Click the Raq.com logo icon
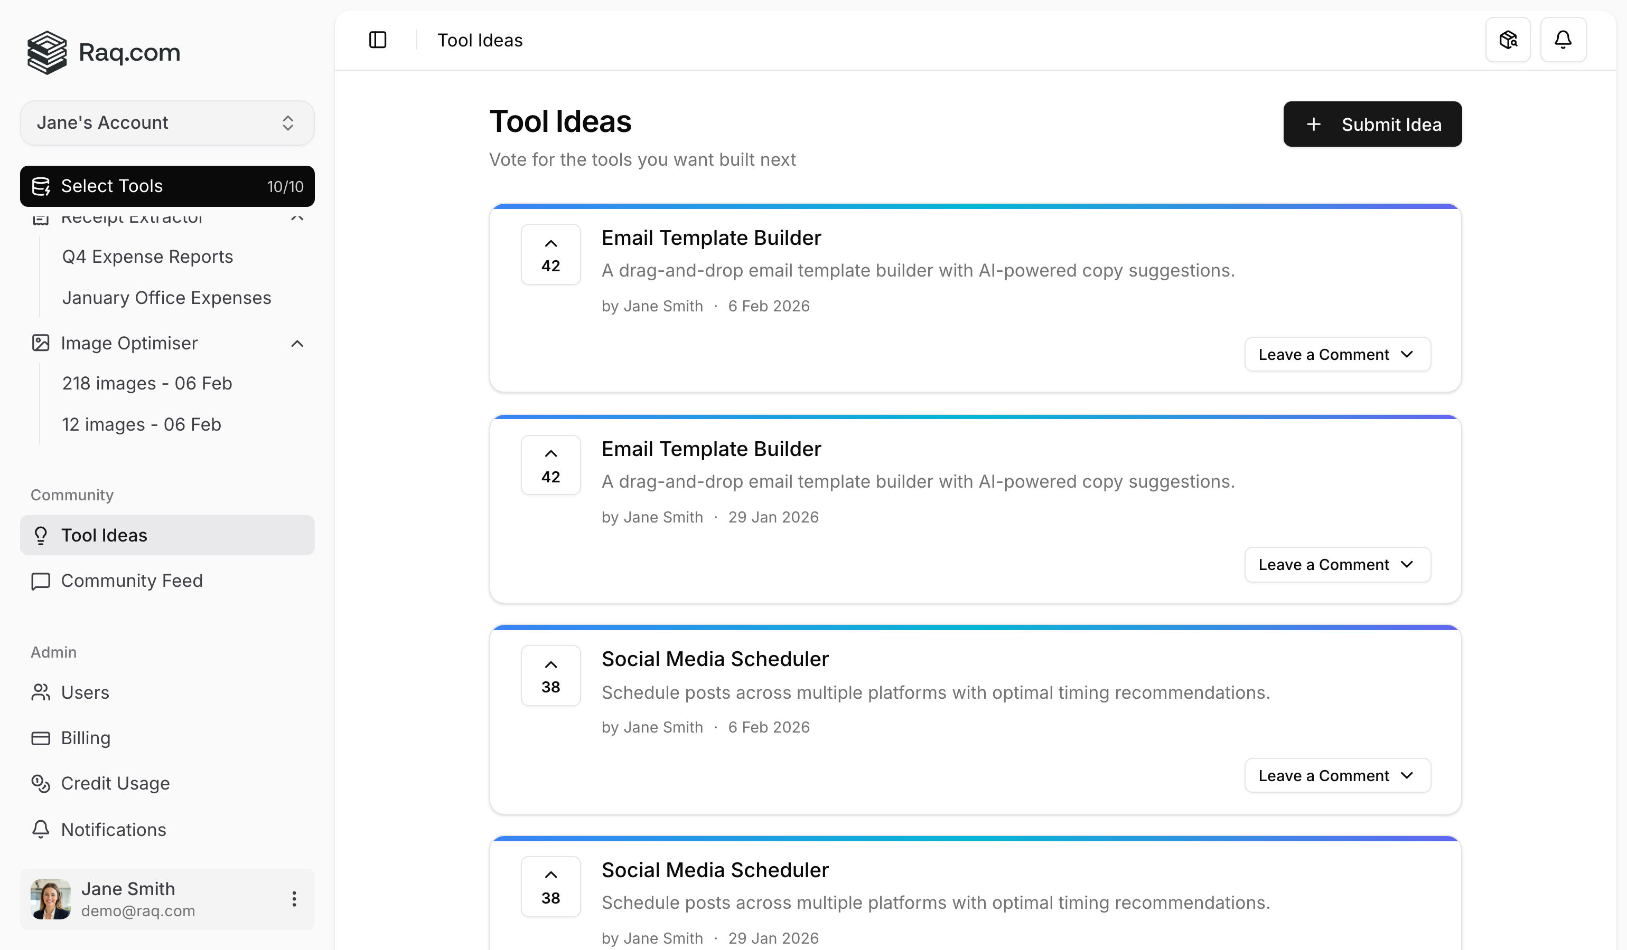The height and width of the screenshot is (950, 1627). [x=46, y=53]
